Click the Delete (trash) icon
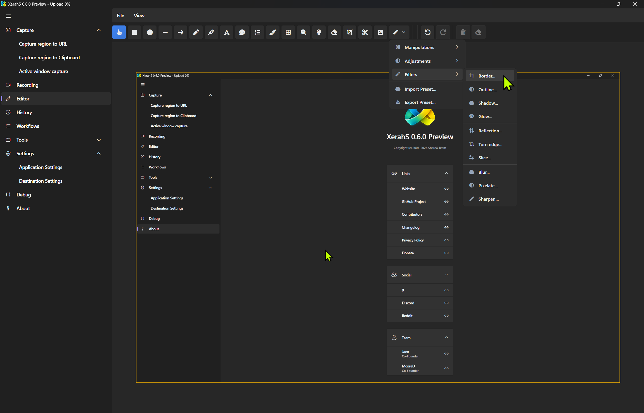644x413 pixels. tap(463, 32)
